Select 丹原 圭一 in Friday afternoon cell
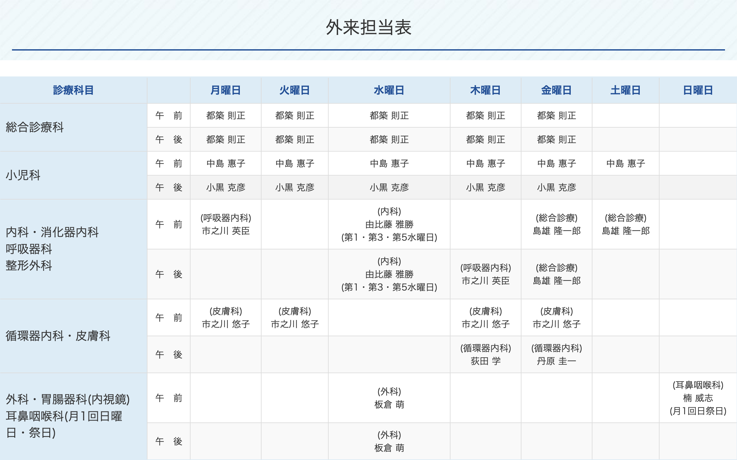This screenshot has height=460, width=737. pyautogui.click(x=556, y=361)
